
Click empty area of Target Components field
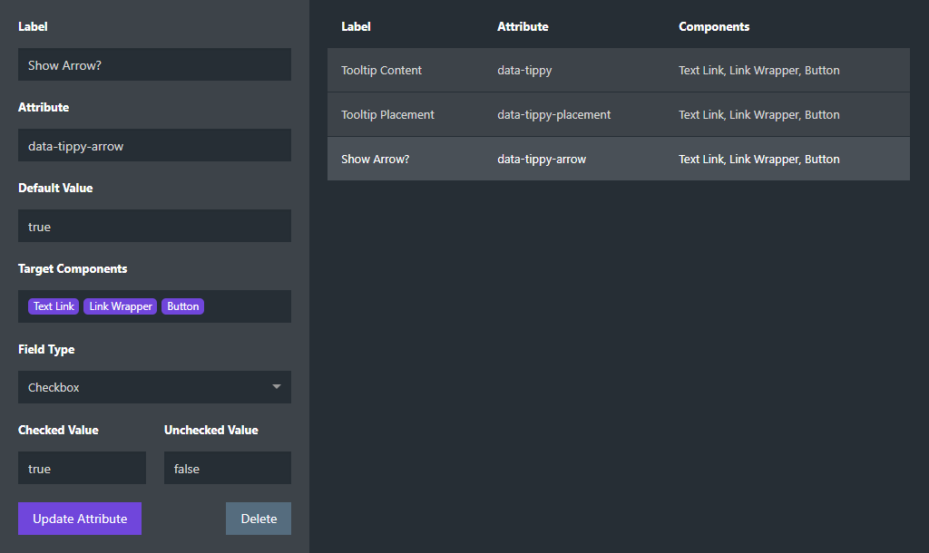248,306
